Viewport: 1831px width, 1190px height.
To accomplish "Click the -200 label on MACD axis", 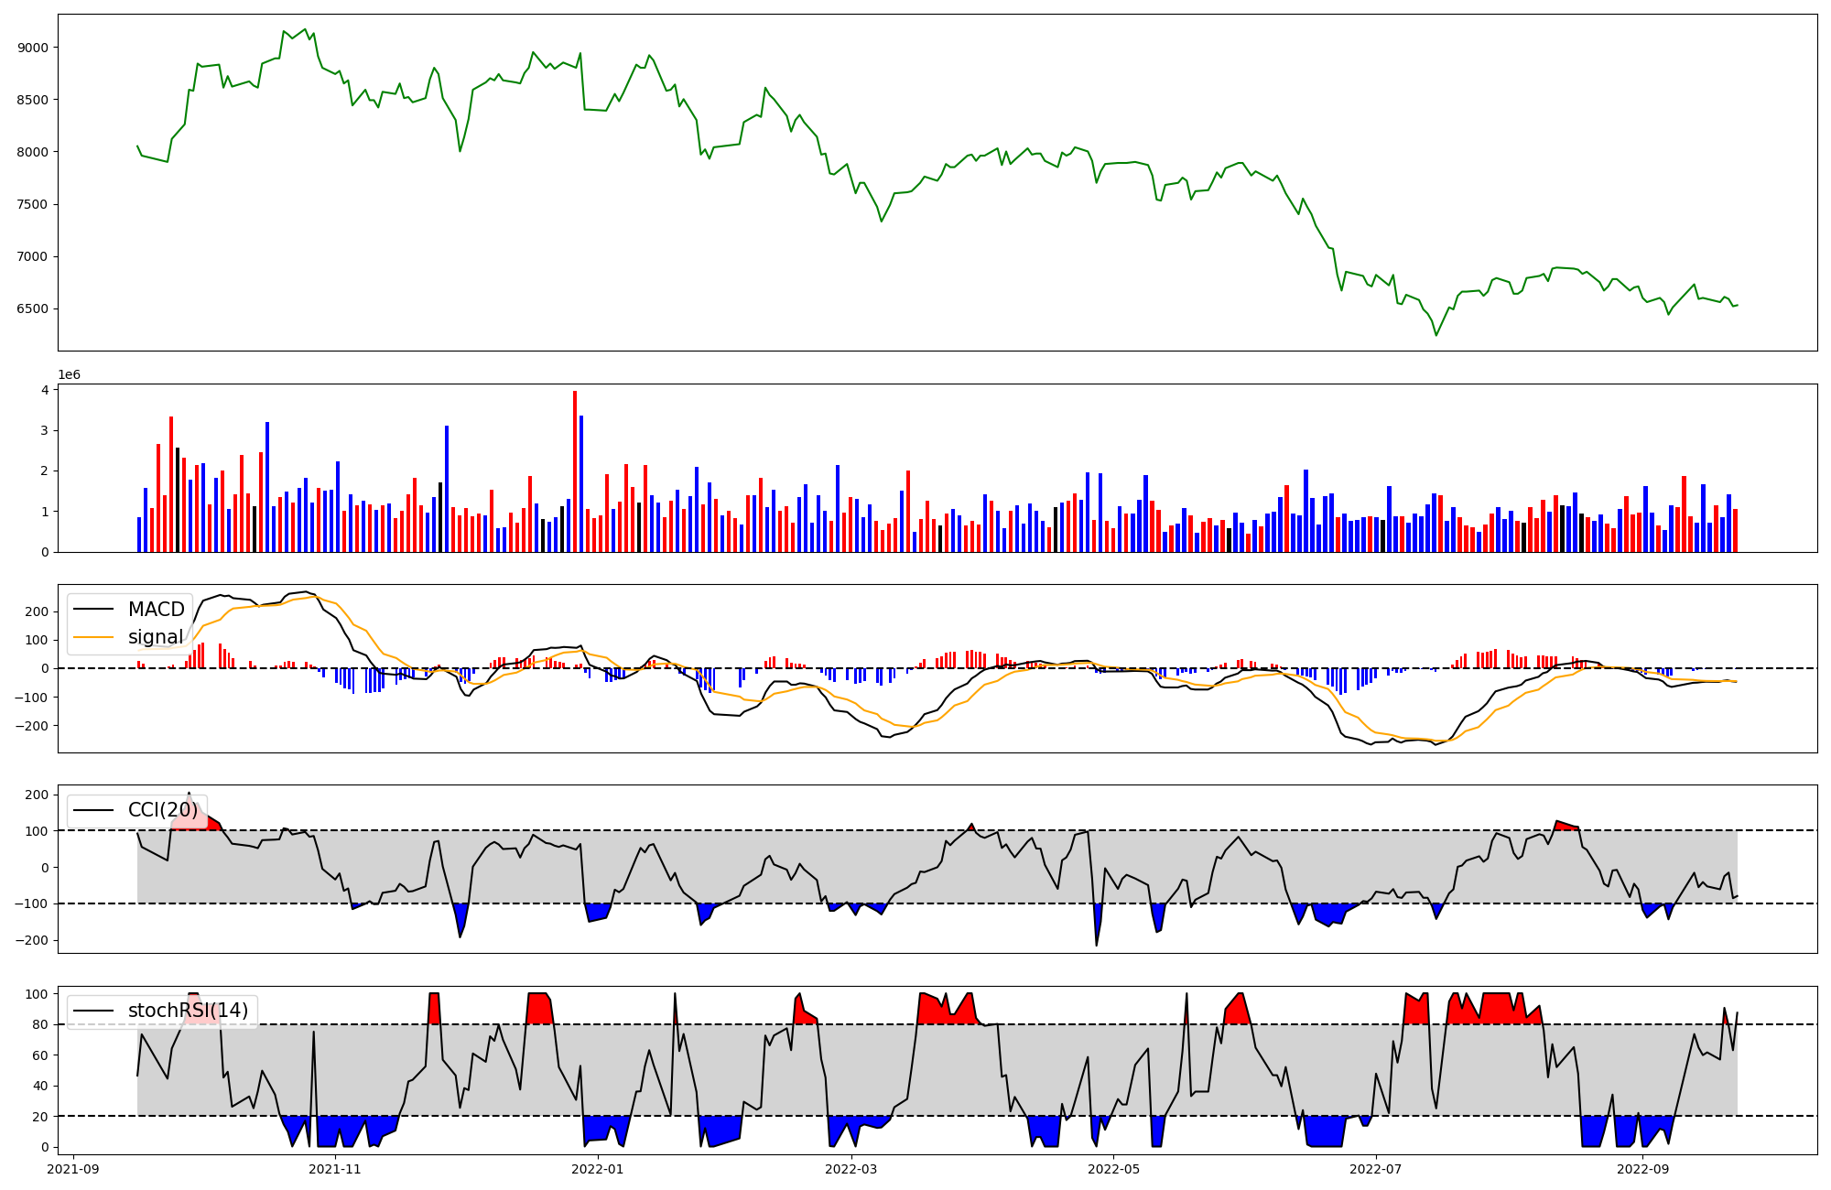I will (33, 725).
